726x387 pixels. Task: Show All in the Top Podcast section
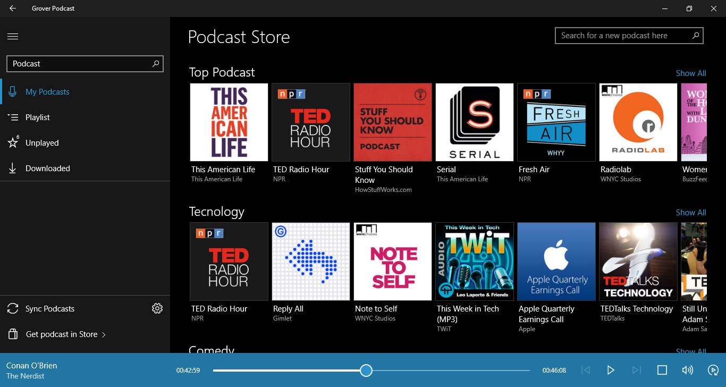[x=690, y=73]
